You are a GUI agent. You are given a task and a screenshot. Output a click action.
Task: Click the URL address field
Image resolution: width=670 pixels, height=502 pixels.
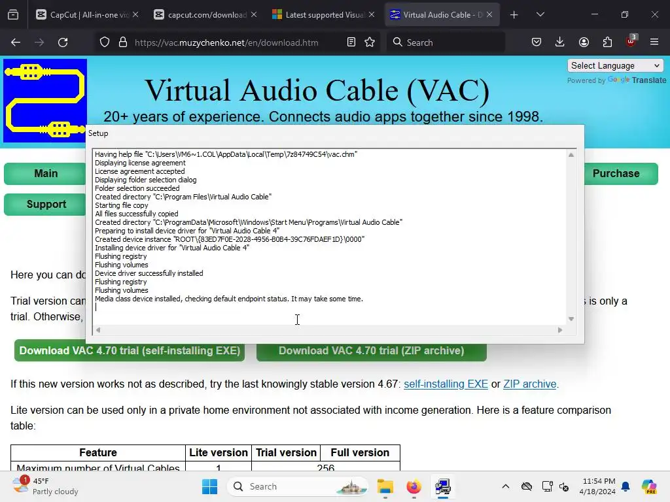tap(226, 42)
